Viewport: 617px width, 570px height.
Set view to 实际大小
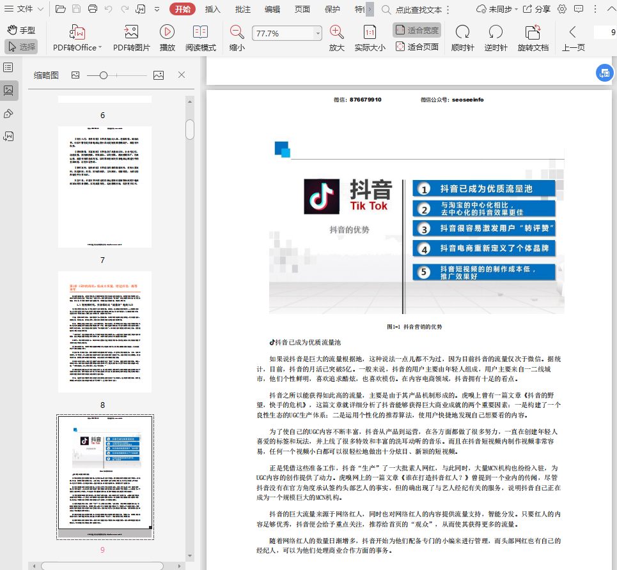click(370, 38)
